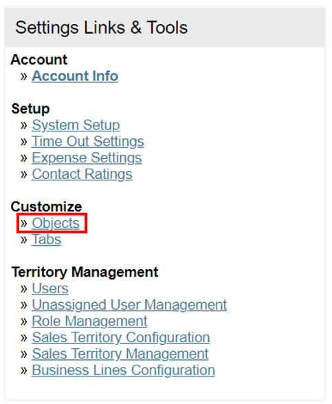Image resolution: width=332 pixels, height=404 pixels.
Task: Select Sales Territory Configuration
Action: pos(121,337)
